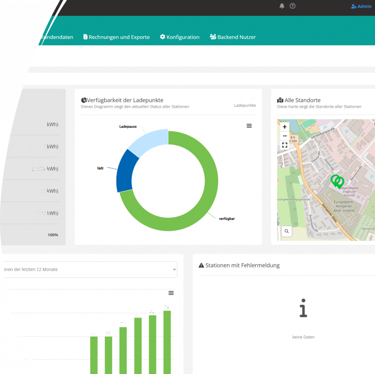Expand the Ladepunkte selector chevron

pos(253,99)
